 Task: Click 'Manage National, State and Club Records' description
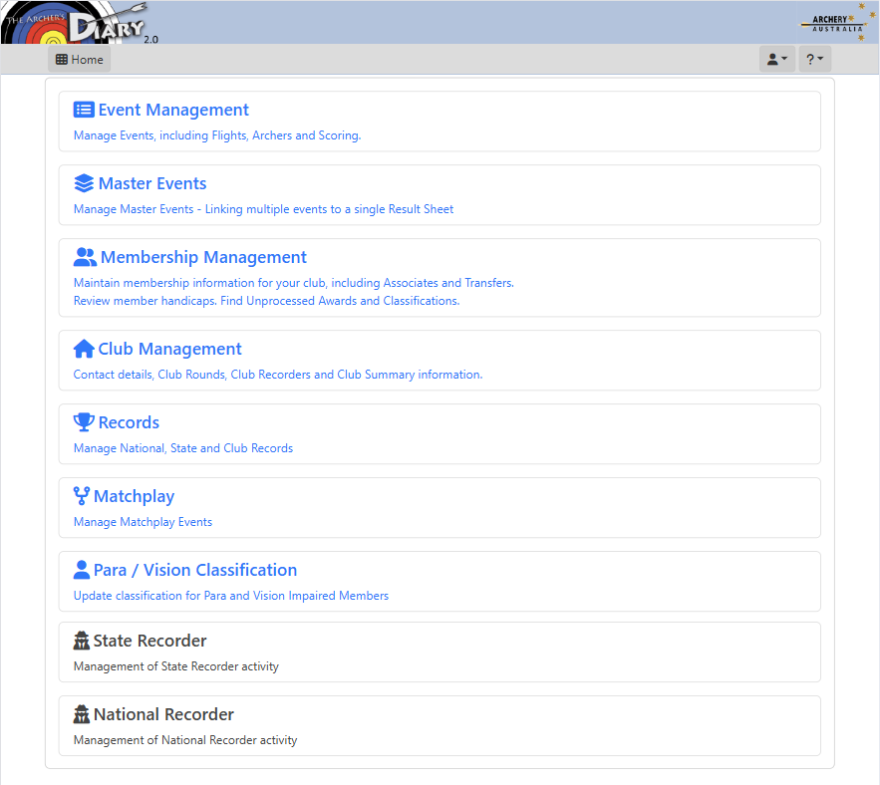pos(183,448)
